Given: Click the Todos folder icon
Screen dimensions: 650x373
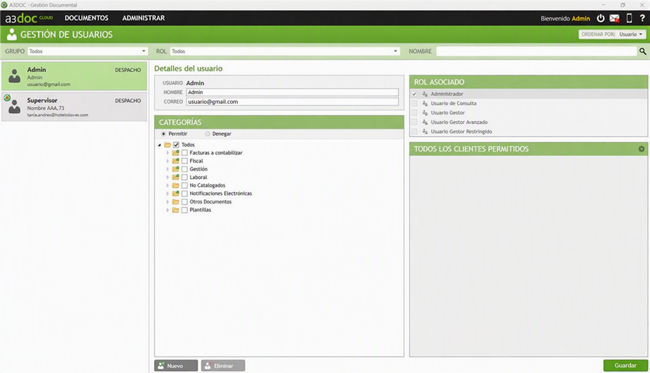Looking at the screenshot, I should pyautogui.click(x=168, y=145).
